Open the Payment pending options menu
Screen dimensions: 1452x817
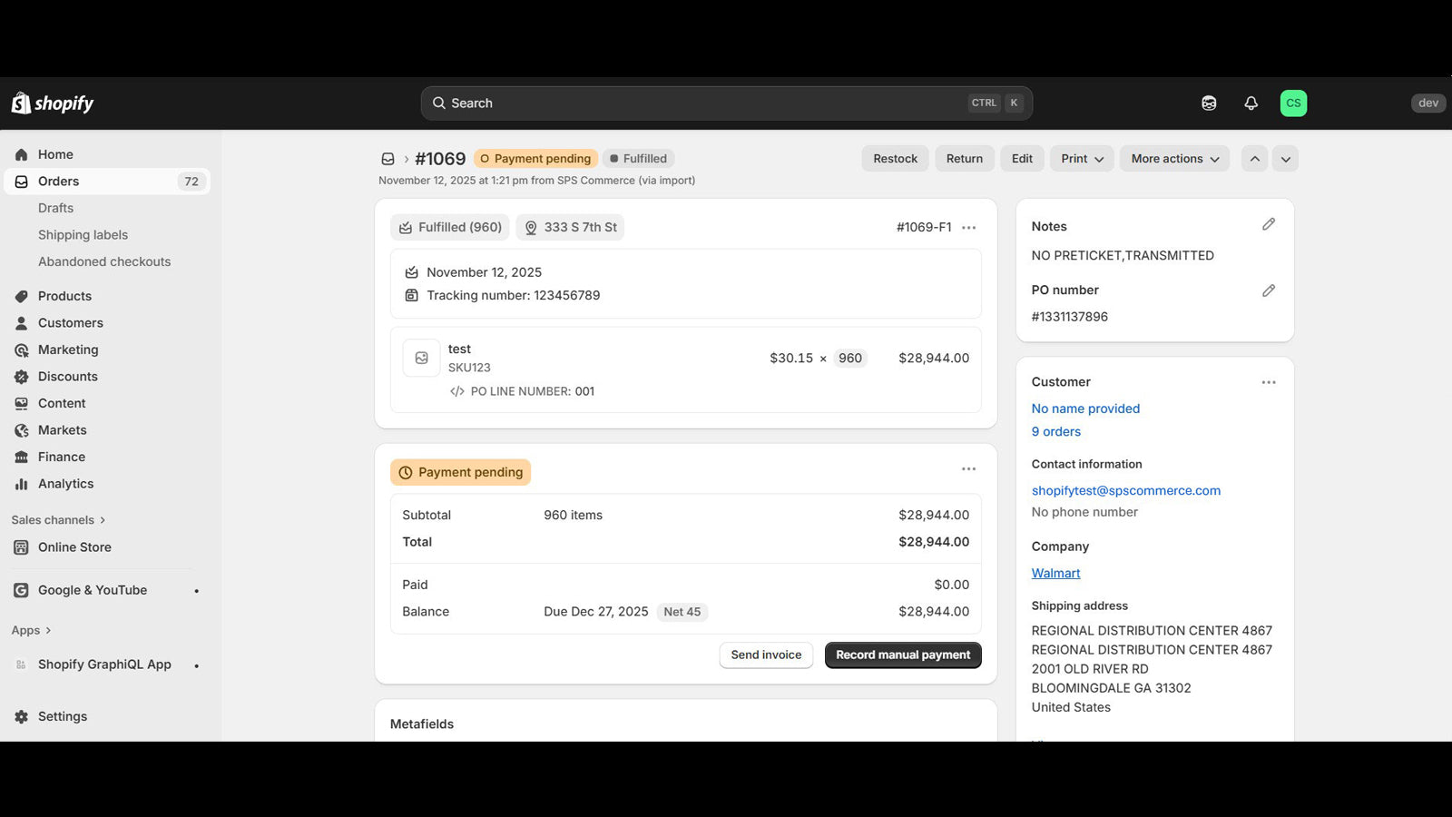(x=968, y=468)
